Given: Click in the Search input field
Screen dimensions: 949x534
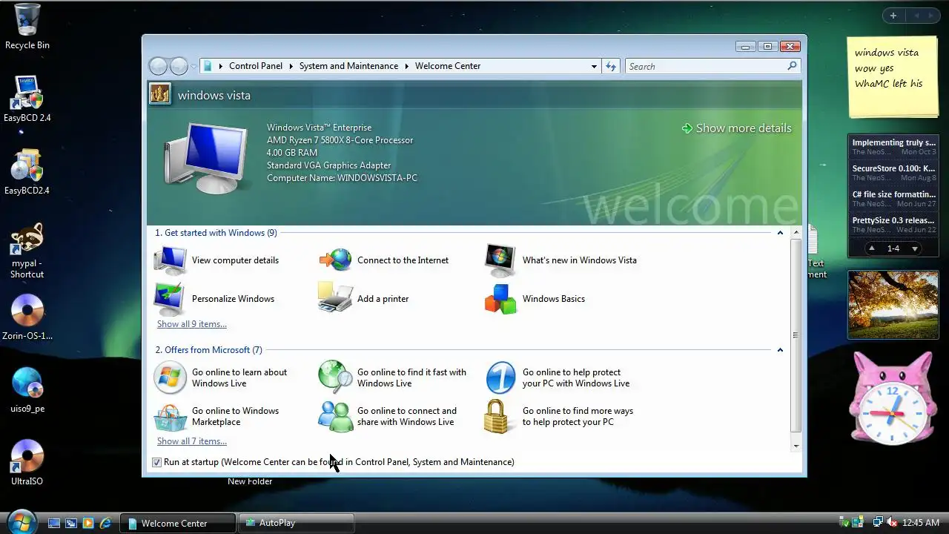Looking at the screenshot, I should point(704,66).
